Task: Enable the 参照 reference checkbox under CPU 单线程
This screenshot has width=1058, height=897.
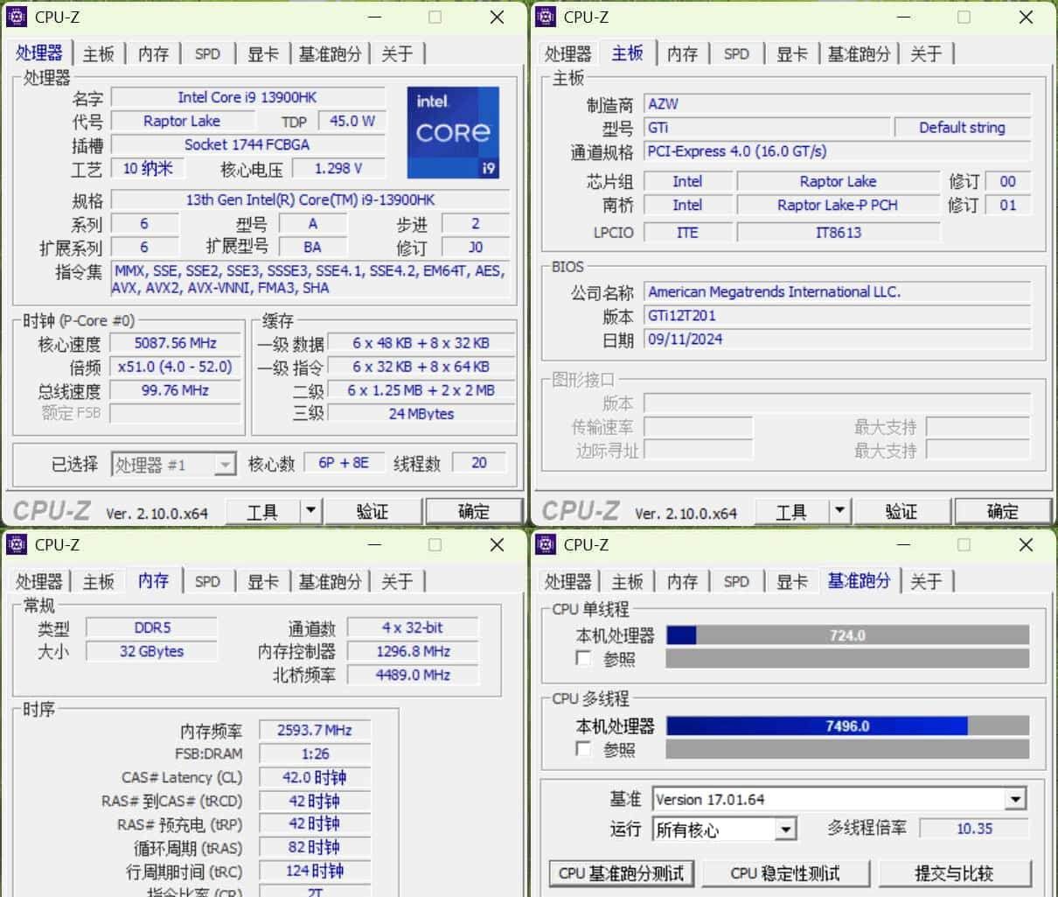Action: coord(583,659)
